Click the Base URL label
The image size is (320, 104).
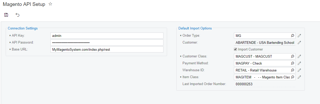[20, 49]
